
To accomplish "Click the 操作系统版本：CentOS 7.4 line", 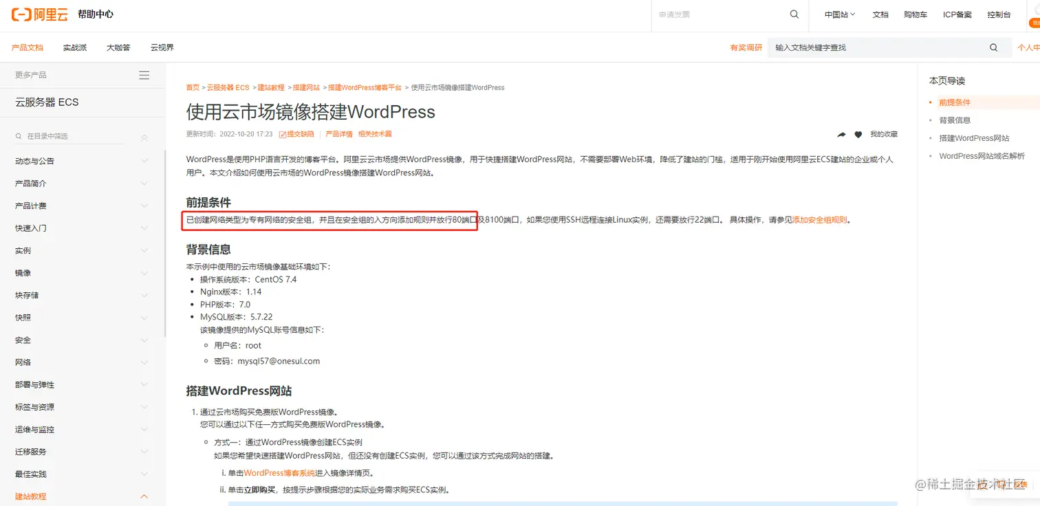I will 248,280.
